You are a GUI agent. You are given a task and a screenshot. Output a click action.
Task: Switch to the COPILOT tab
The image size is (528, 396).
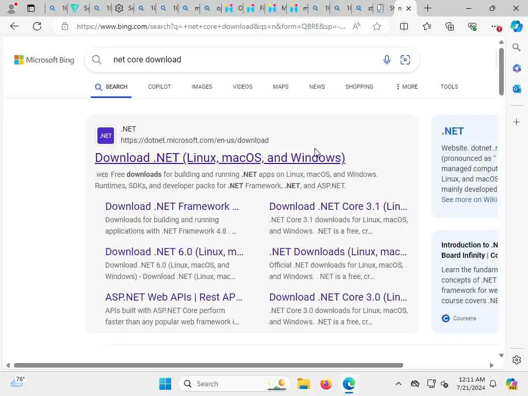click(x=160, y=87)
